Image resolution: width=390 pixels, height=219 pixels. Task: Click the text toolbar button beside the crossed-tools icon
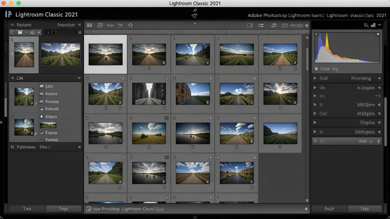[110, 25]
